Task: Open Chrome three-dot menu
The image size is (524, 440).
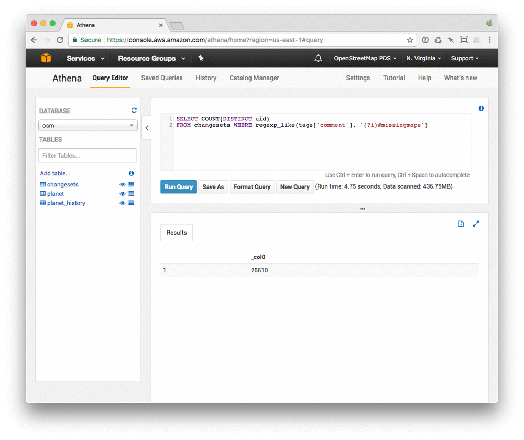Action: 490,40
